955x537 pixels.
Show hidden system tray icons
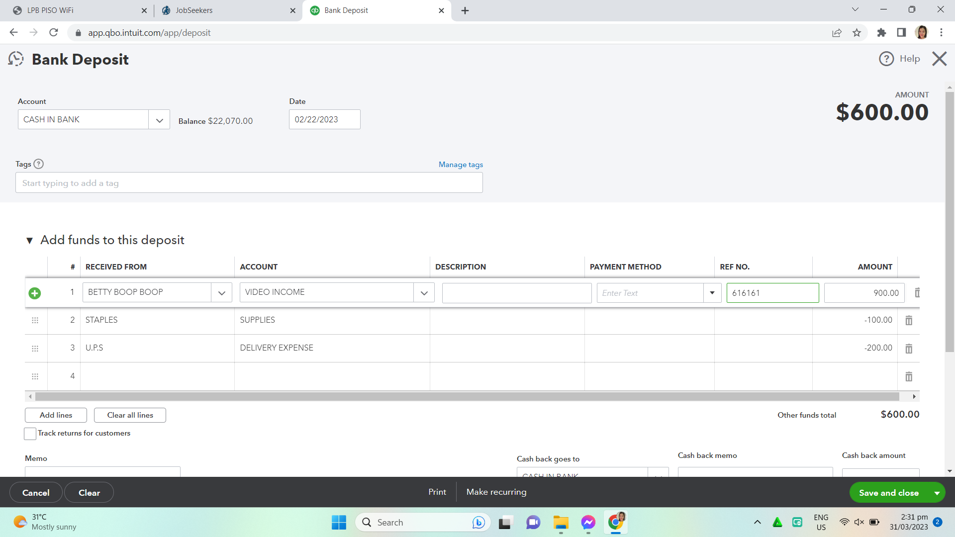point(757,522)
